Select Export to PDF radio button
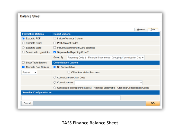This screenshot has width=180, height=129. (23, 38)
